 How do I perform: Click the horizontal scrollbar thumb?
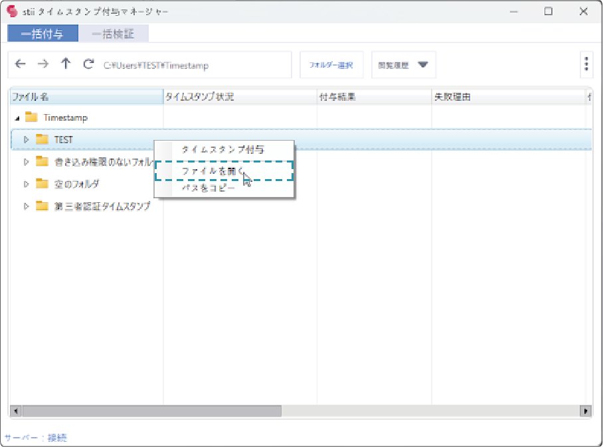tap(151, 411)
